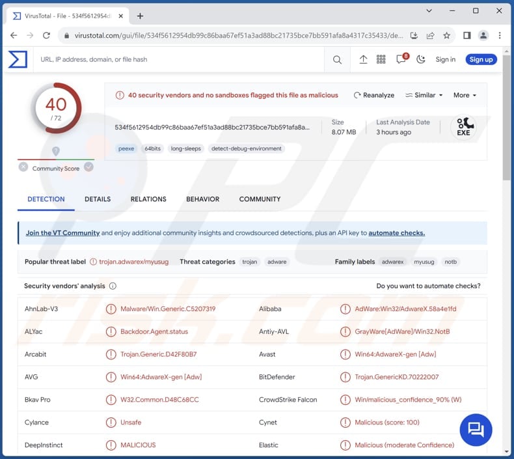Image resolution: width=514 pixels, height=459 pixels.
Task: Open the automate checks link
Action: pos(396,233)
